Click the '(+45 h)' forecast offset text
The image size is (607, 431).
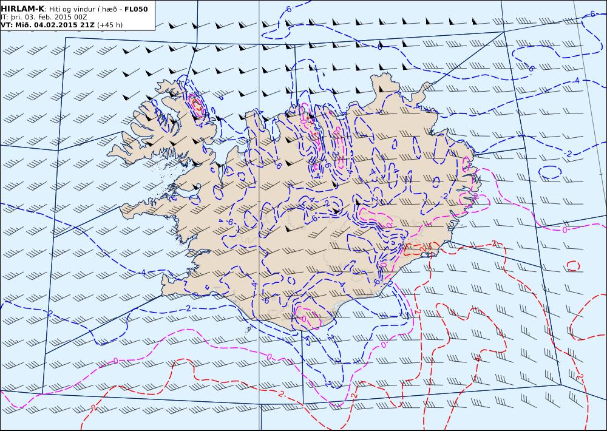pyautogui.click(x=109, y=25)
